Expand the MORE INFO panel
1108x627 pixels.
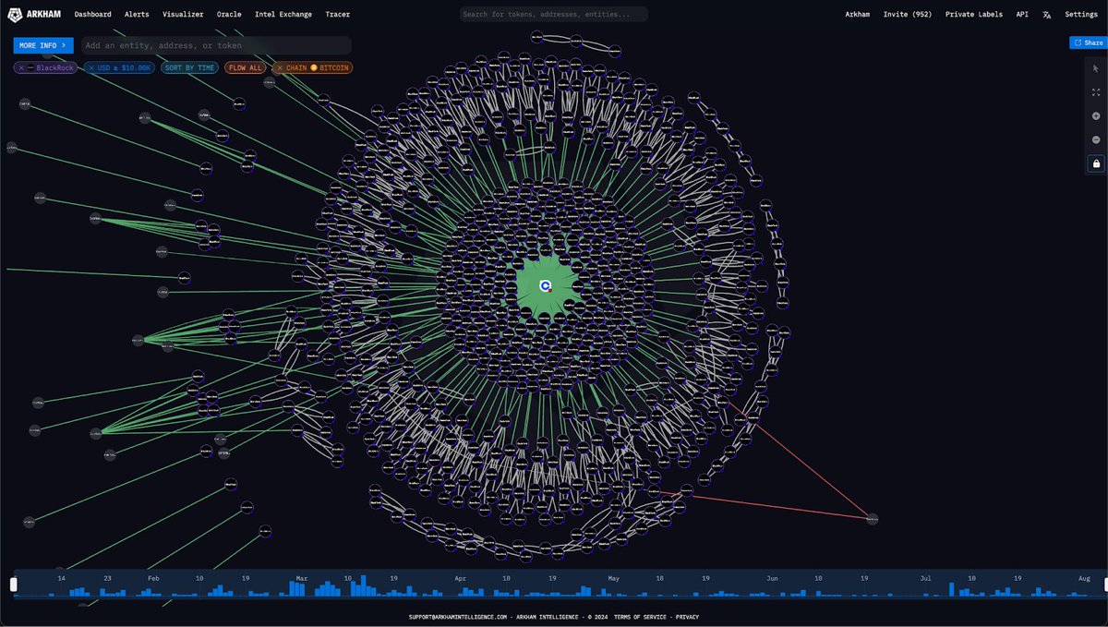pos(43,45)
